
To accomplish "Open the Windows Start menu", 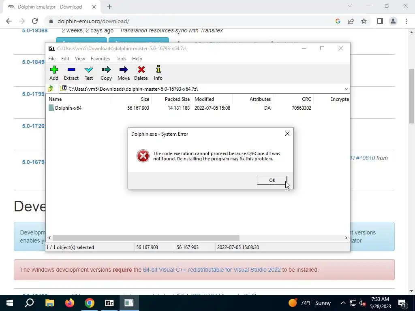I will (10, 303).
